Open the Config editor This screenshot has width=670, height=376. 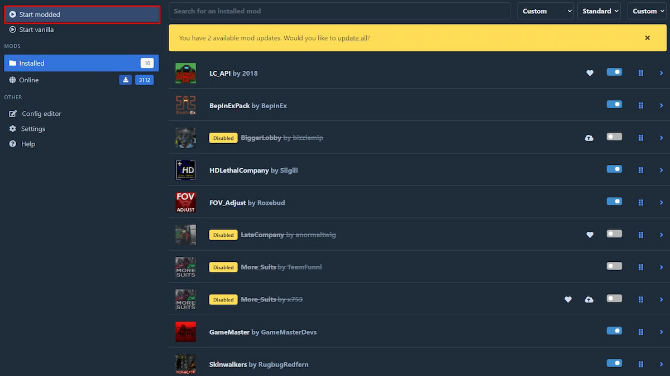(x=41, y=114)
